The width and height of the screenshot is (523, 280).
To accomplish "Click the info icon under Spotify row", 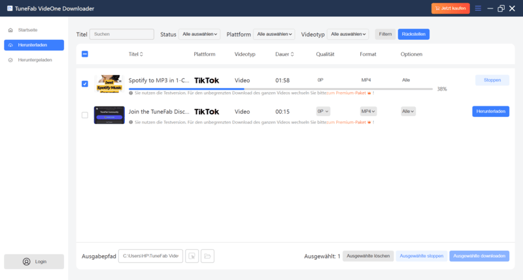I will click(x=131, y=93).
